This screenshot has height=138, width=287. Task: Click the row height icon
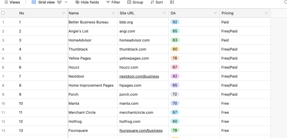(172, 2)
